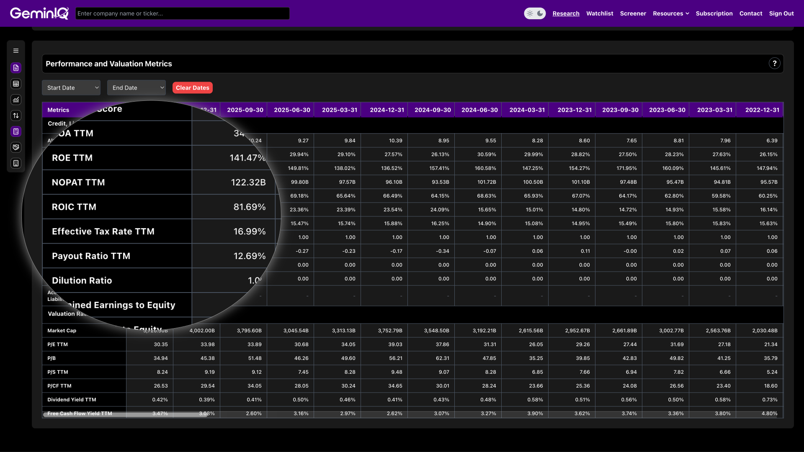Click the 30.59% cell under 2024-06-30

(x=487, y=154)
